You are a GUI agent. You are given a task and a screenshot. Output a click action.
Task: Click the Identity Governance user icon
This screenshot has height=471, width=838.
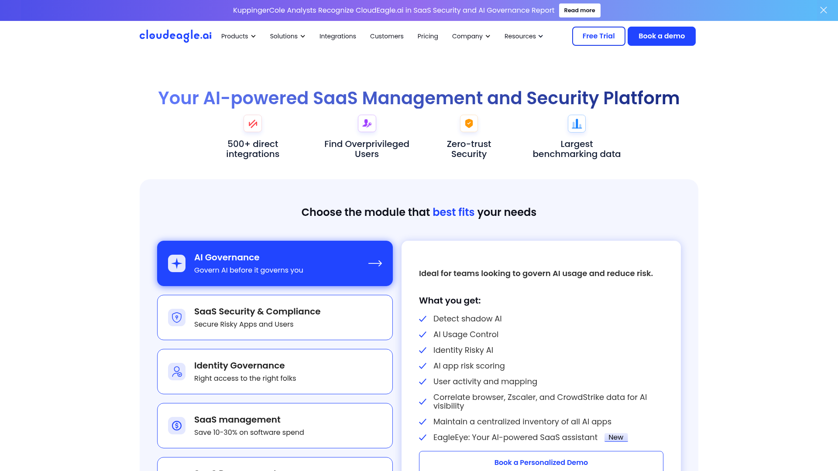pos(177,372)
